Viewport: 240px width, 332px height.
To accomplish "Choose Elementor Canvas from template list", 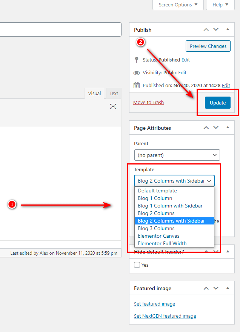I will coord(158,236).
